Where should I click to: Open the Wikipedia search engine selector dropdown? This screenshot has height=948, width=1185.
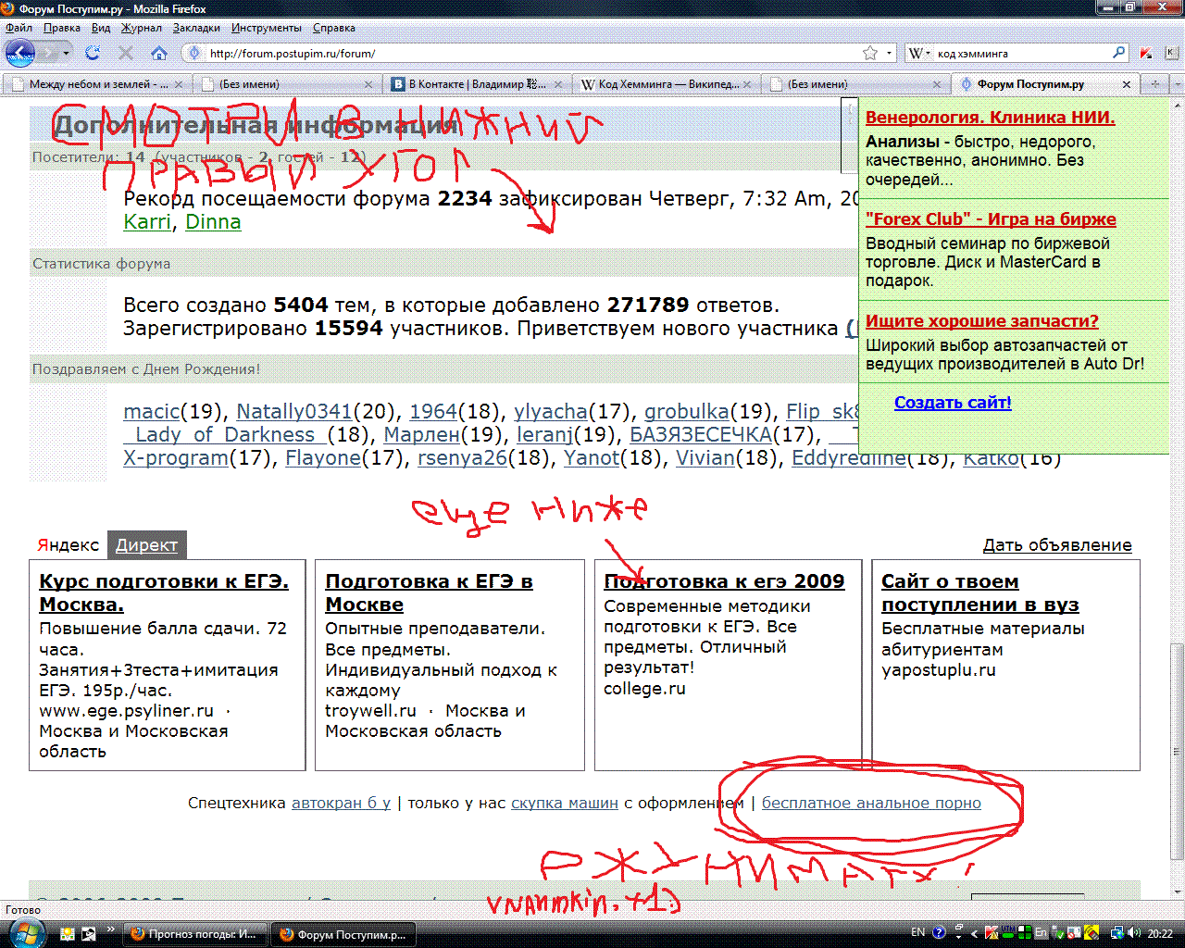click(919, 53)
